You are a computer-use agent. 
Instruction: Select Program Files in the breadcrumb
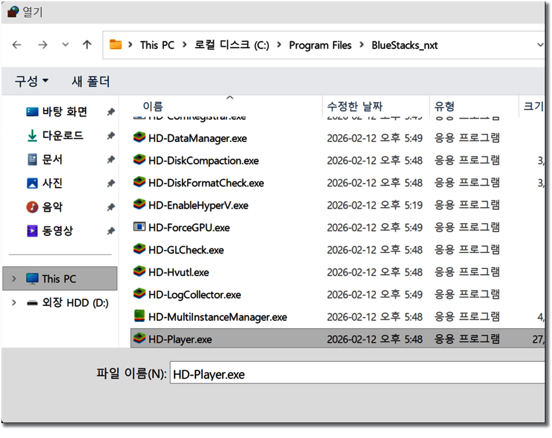coord(320,45)
